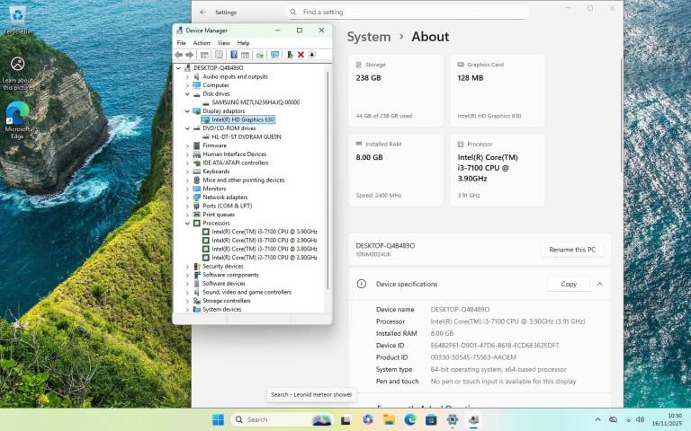691x431 pixels.
Task: Select Human Interface Devices category
Action: (x=235, y=154)
